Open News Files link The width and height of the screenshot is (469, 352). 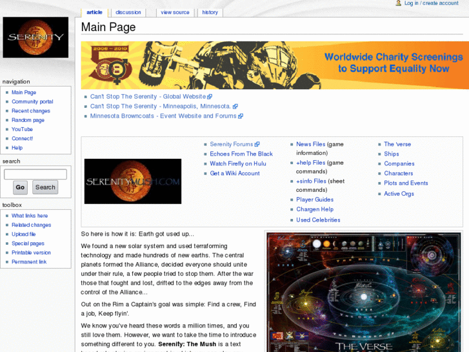pyautogui.click(x=311, y=144)
